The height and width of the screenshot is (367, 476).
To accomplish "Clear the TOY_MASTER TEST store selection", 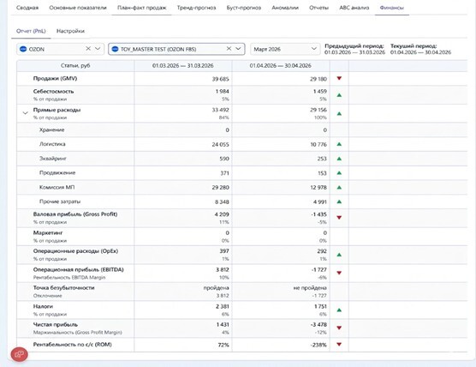I will (x=229, y=49).
